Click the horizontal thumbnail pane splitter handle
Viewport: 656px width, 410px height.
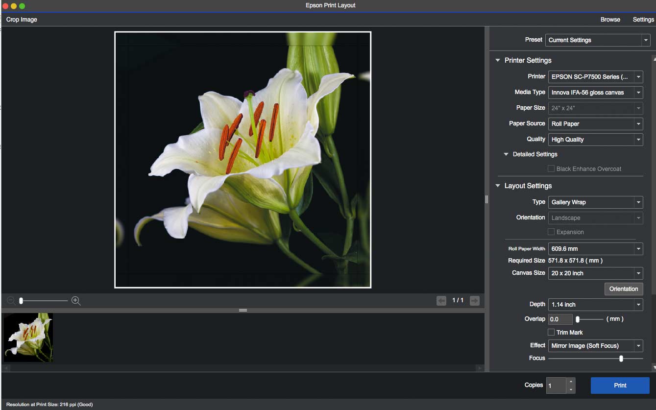coord(243,310)
